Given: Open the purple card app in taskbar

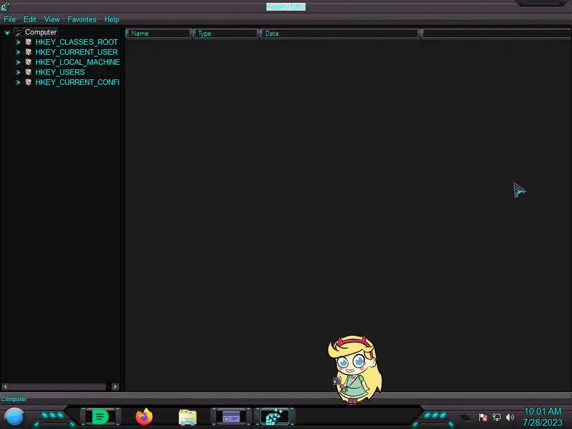Looking at the screenshot, I should [231, 417].
